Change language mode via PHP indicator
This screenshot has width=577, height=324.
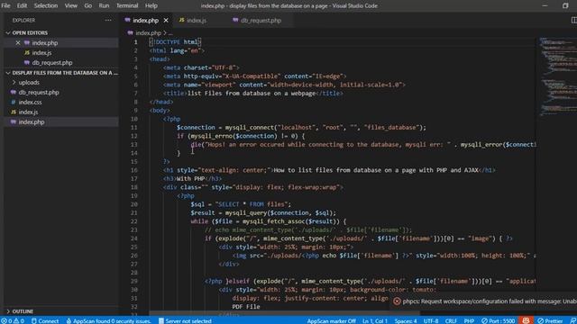(x=469, y=320)
